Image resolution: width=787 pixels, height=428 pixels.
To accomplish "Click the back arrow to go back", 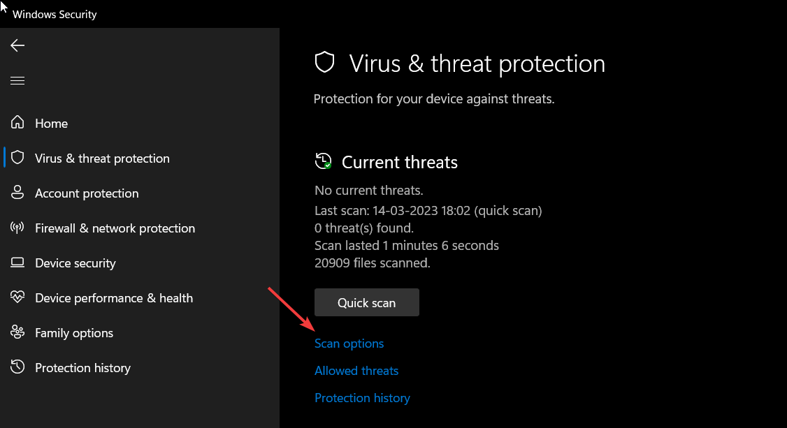I will point(17,45).
